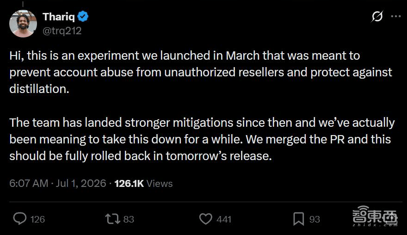Click the 6:07 AM timestamp

click(x=29, y=183)
